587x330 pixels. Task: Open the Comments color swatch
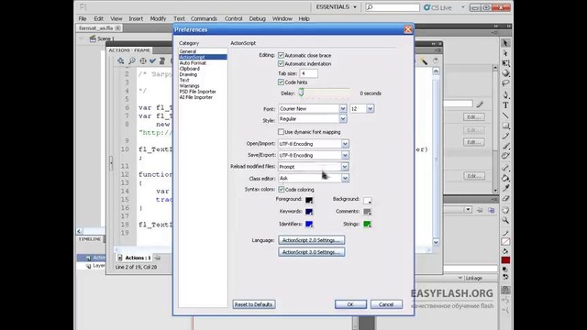tap(367, 212)
